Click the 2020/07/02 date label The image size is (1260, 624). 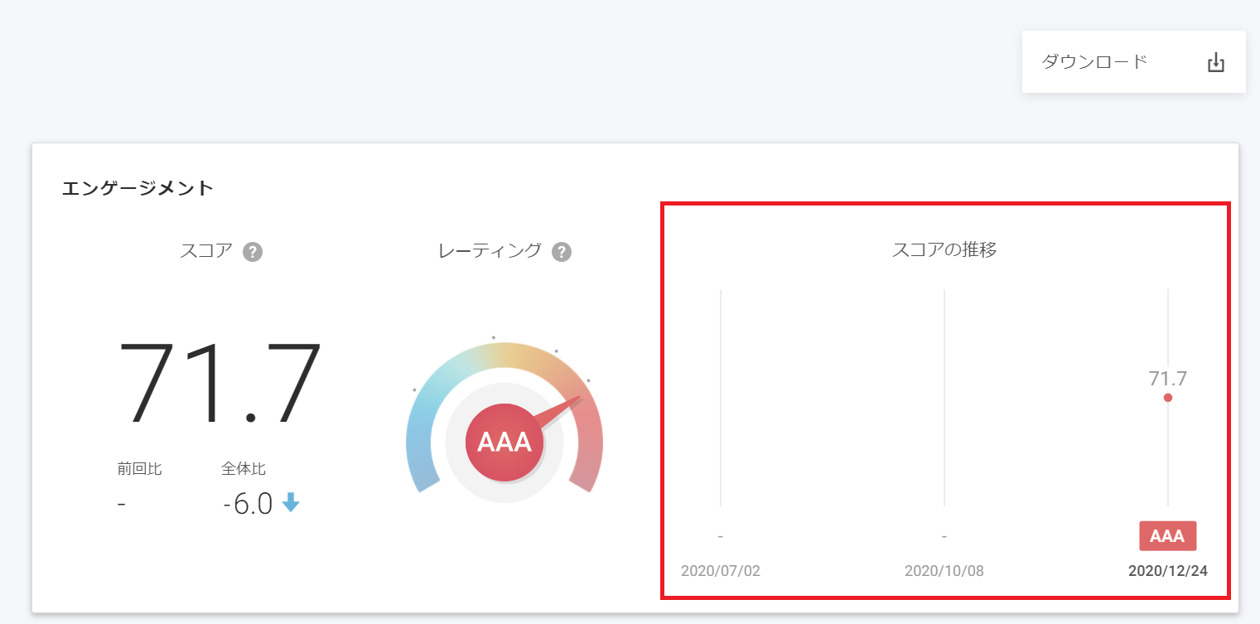point(721,570)
